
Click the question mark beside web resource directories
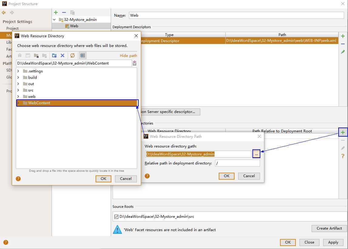point(343,156)
